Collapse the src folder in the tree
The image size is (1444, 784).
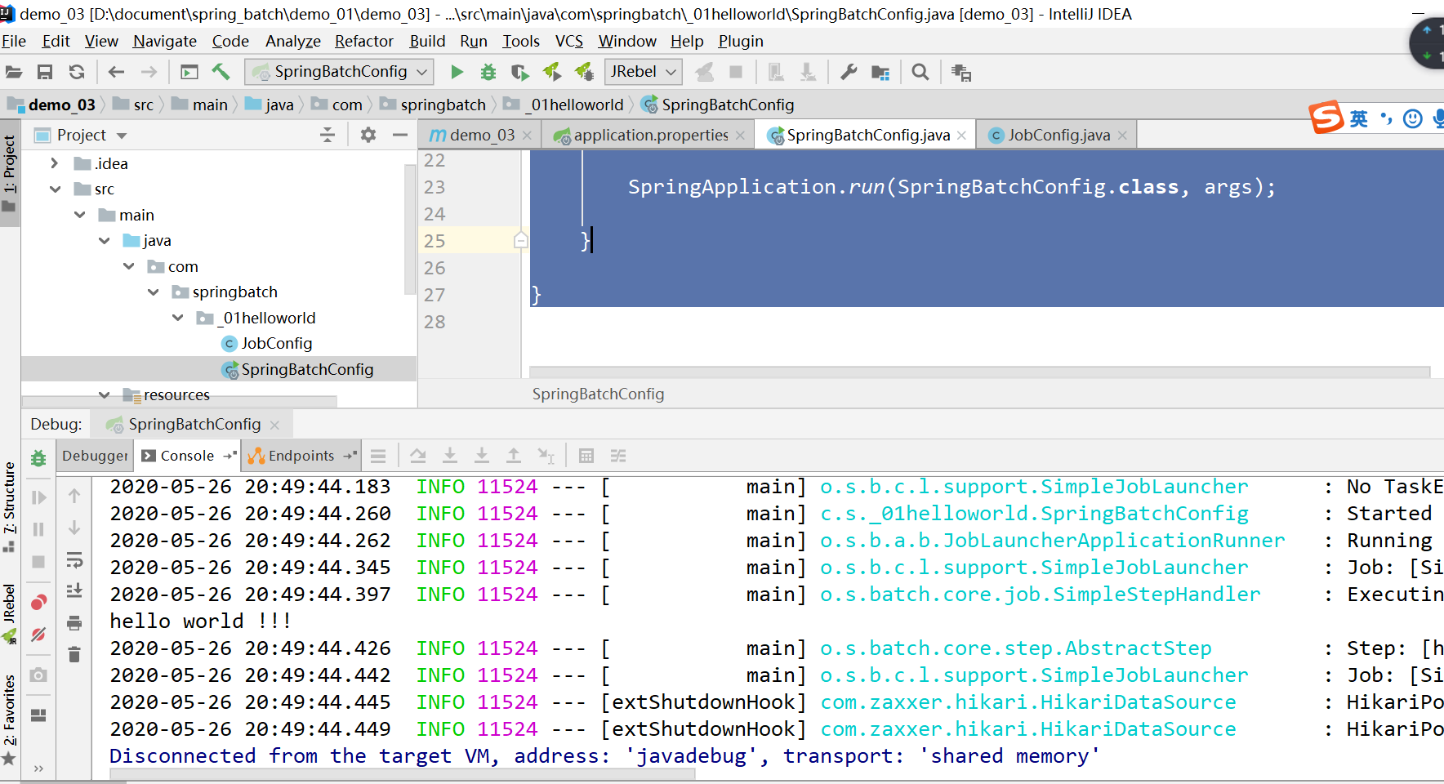tap(55, 189)
